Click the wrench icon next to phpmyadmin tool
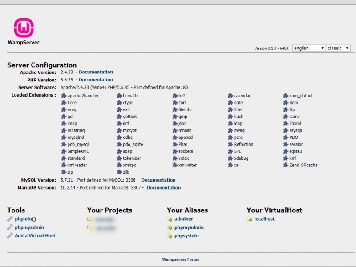The height and width of the screenshot is (267, 356). point(10,227)
